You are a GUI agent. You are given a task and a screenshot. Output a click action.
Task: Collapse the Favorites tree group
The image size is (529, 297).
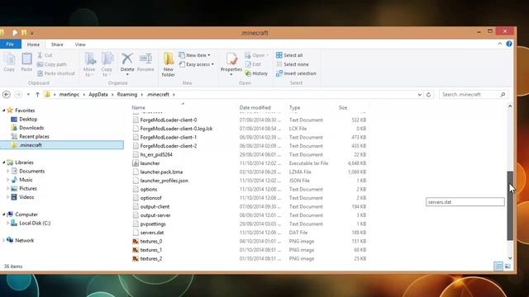3,111
